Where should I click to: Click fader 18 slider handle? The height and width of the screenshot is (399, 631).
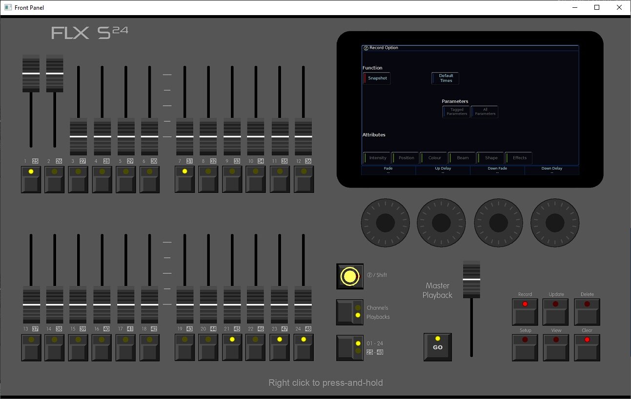(149, 304)
